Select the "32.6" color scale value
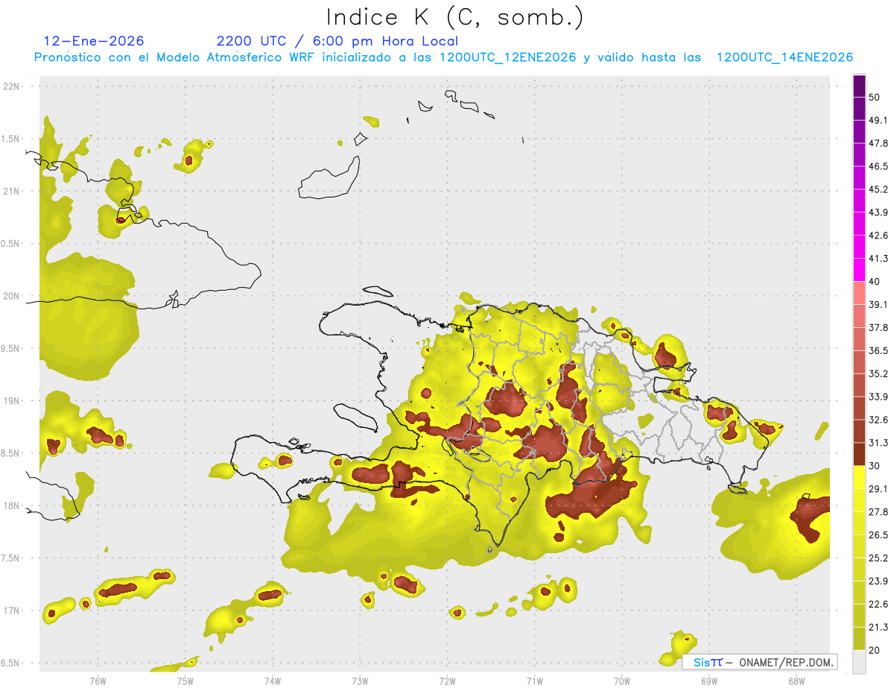Screen dimensions: 894x691 tap(878, 420)
